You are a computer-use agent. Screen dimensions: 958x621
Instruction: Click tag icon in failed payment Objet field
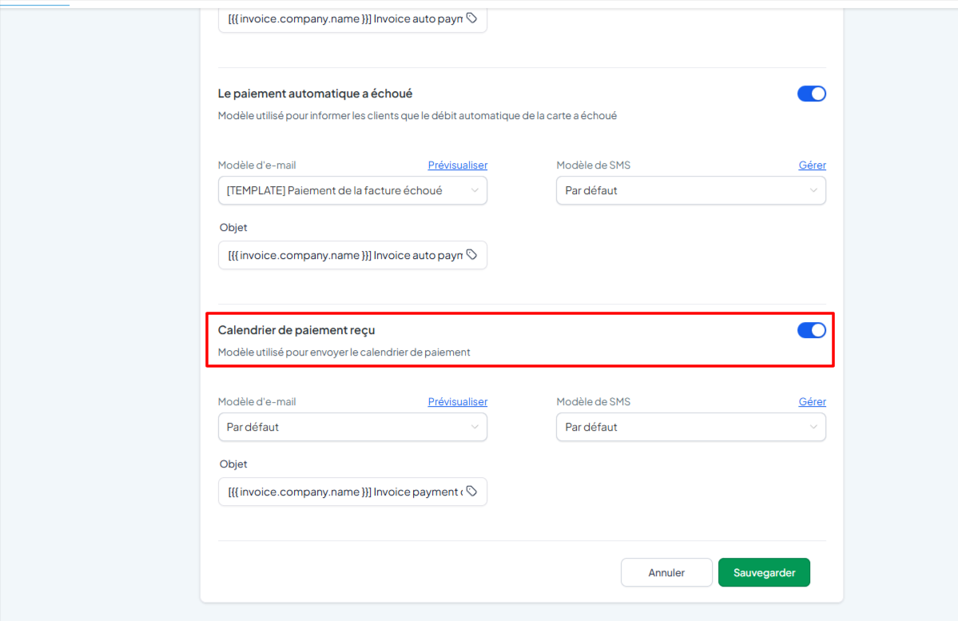[471, 254]
